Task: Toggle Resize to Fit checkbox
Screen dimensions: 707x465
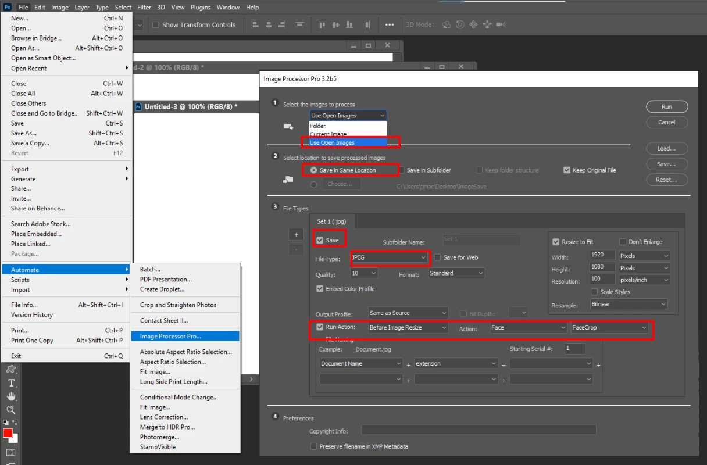Action: (x=556, y=242)
